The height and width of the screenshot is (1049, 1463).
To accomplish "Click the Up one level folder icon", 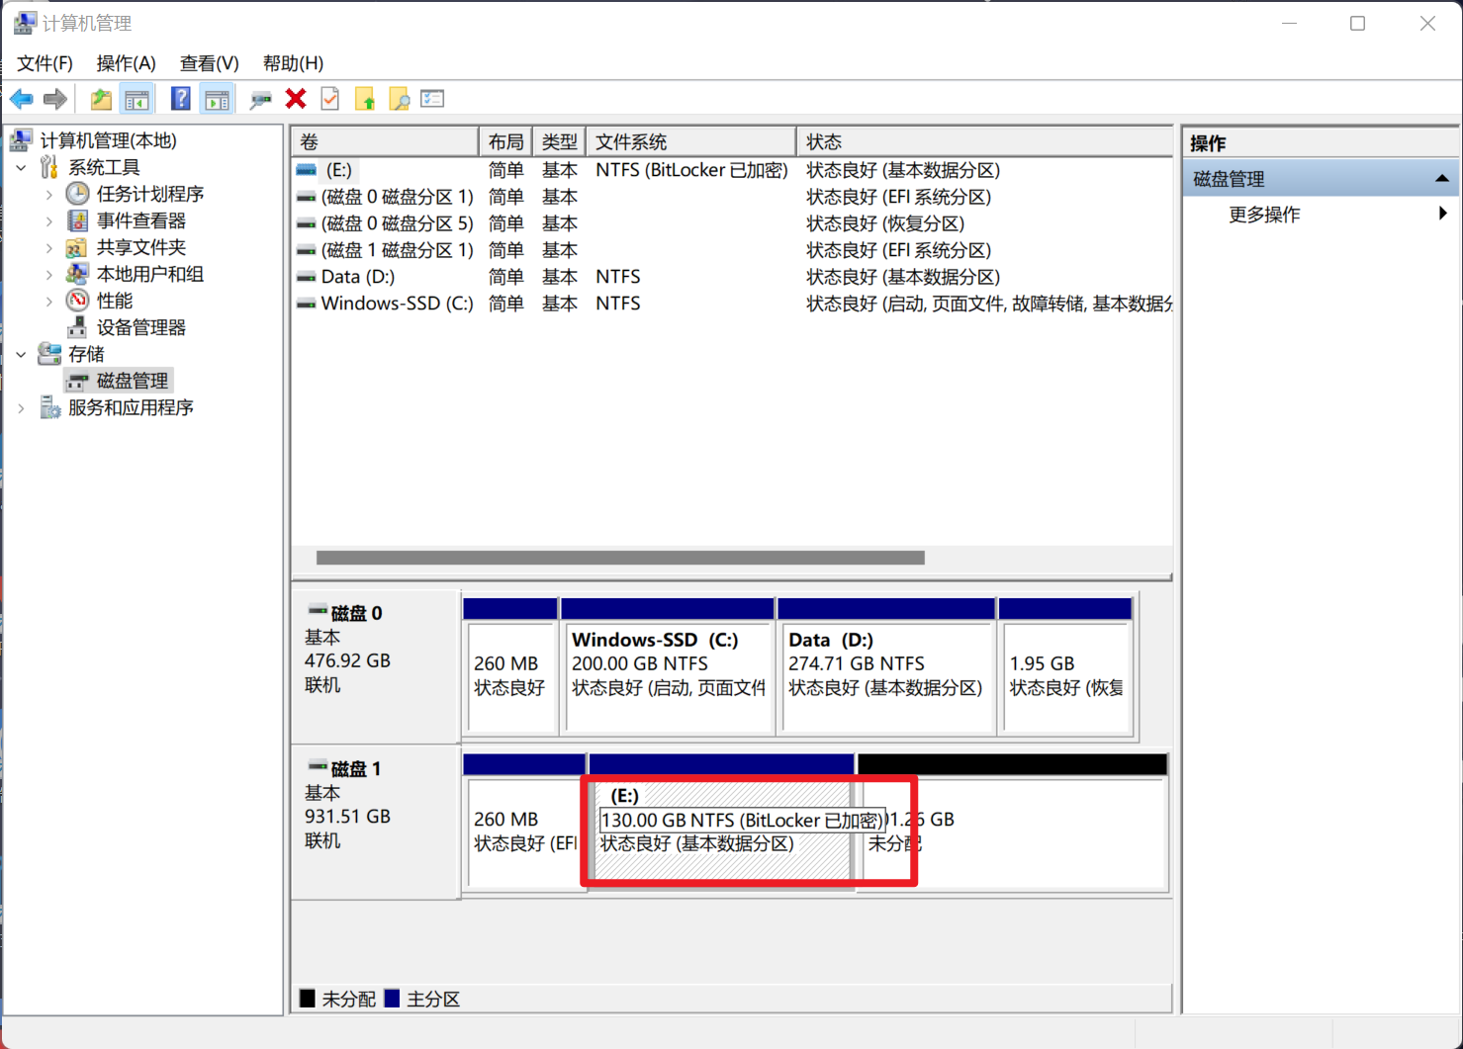I will tap(101, 99).
